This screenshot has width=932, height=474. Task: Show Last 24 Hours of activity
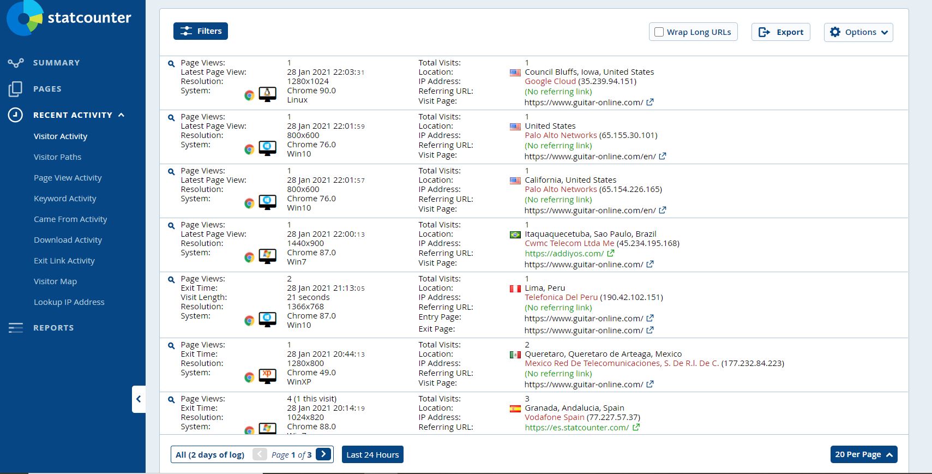click(372, 454)
